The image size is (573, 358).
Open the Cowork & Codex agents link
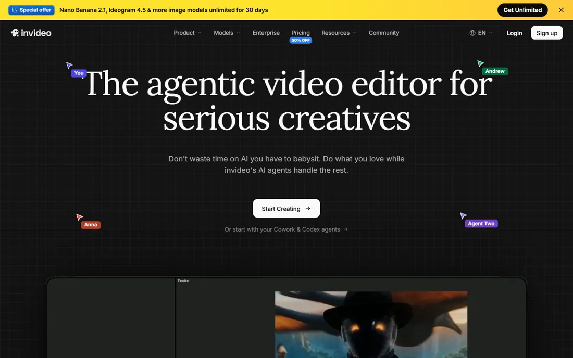286,229
